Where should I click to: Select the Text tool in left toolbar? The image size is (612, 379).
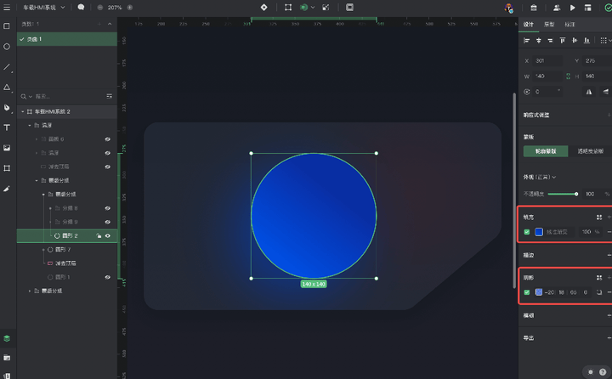(x=7, y=127)
